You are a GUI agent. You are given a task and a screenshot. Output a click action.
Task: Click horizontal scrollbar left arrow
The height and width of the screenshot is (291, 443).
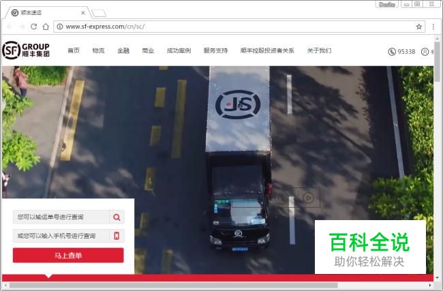[x=5, y=285]
